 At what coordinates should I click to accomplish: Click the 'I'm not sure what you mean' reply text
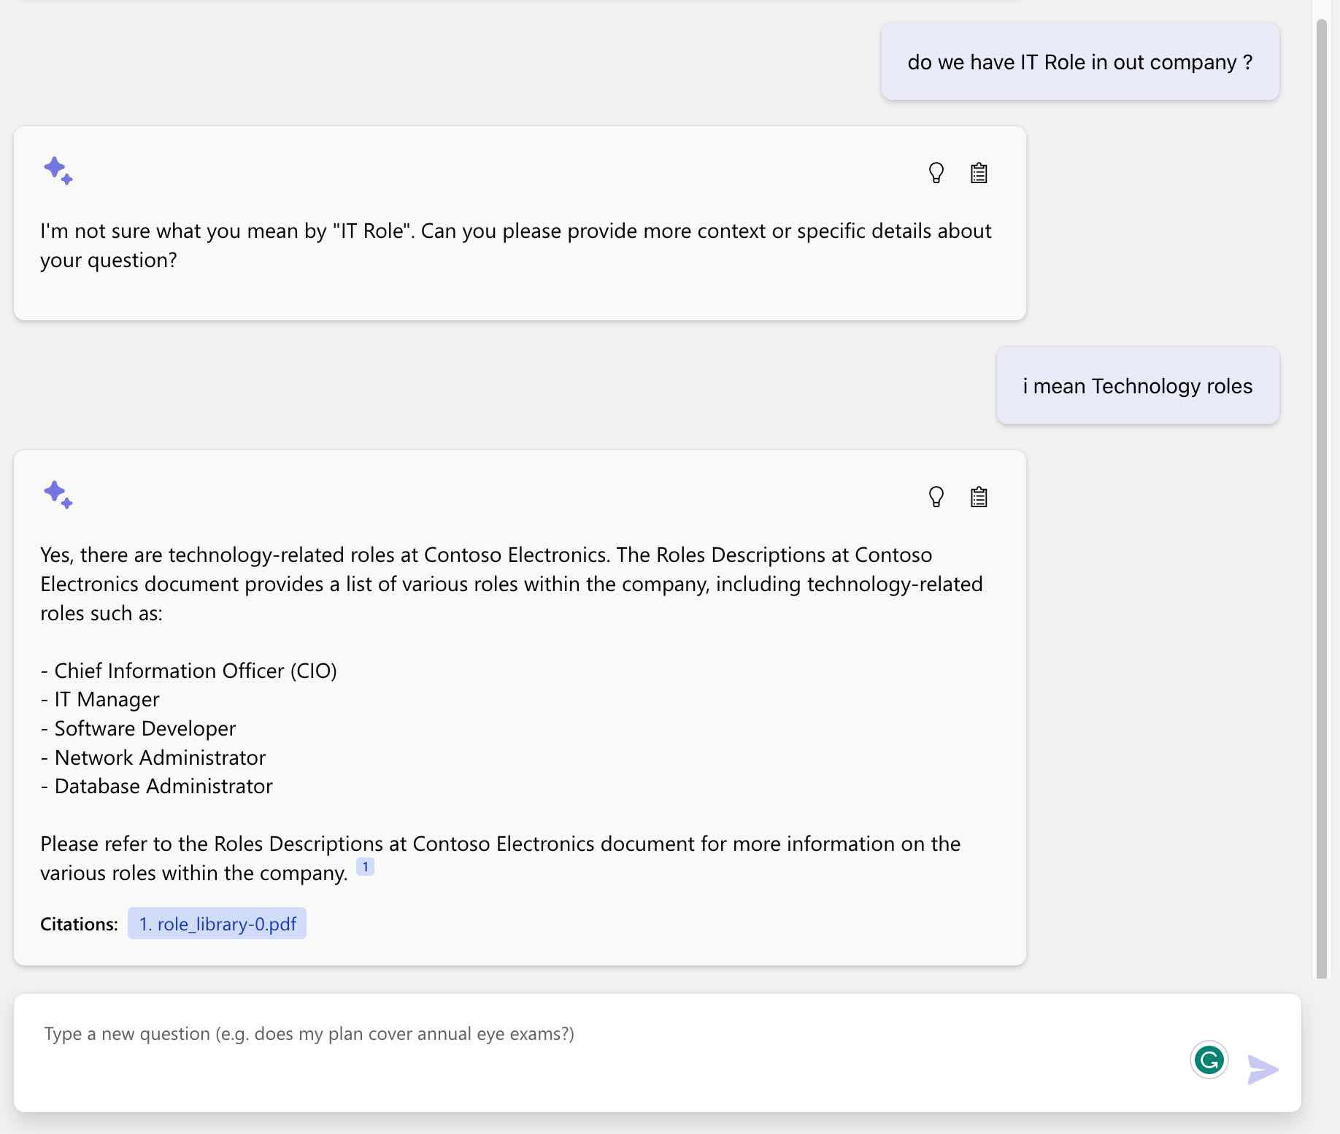pos(516,245)
